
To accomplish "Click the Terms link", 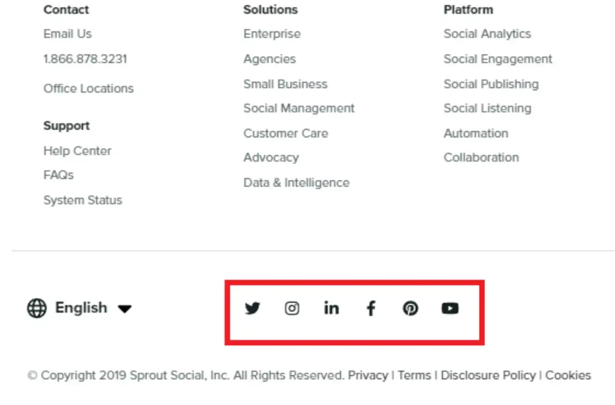I will coord(413,375).
